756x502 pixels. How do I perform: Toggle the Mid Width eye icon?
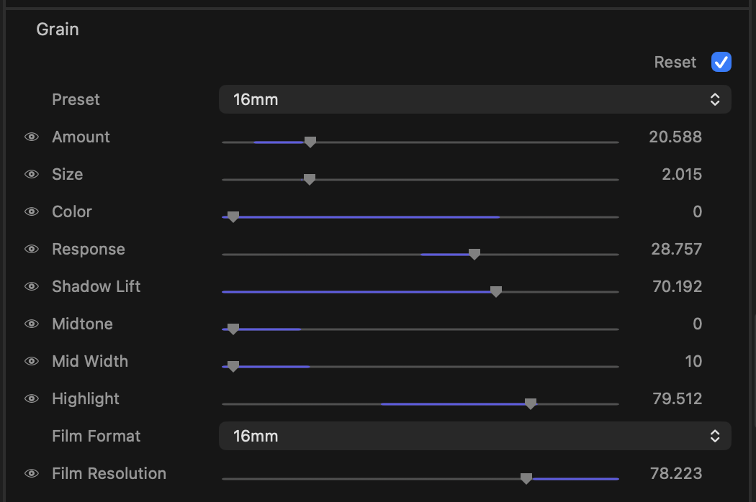point(32,361)
